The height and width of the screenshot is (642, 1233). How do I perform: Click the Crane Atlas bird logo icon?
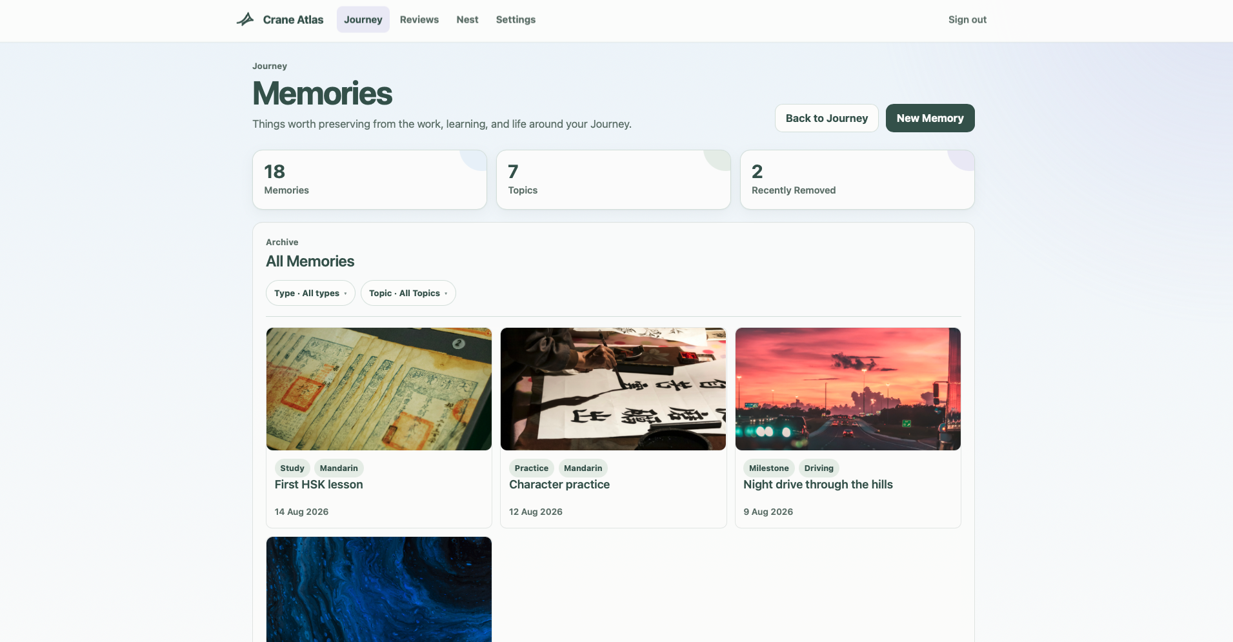245,19
